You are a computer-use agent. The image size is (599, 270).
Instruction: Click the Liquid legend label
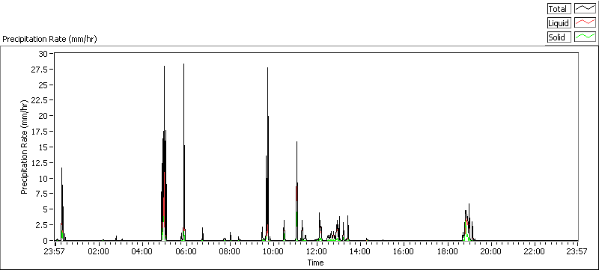[x=559, y=23]
